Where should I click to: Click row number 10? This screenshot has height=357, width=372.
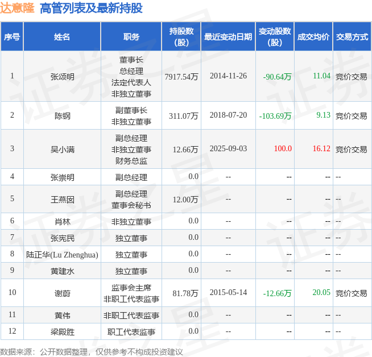(x=12, y=293)
